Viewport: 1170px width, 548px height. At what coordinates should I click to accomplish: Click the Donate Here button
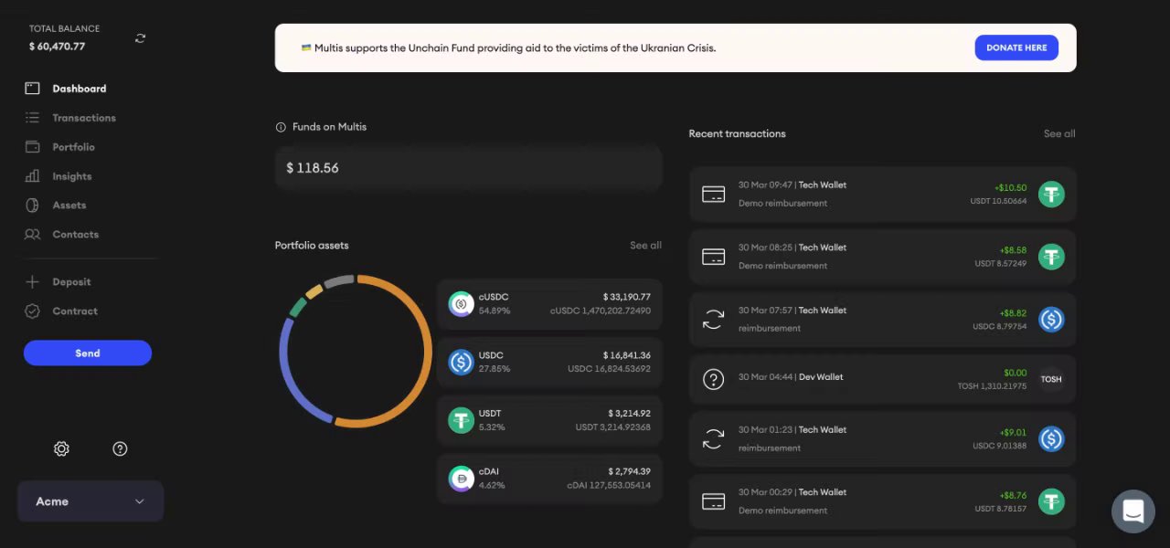pyautogui.click(x=1016, y=47)
